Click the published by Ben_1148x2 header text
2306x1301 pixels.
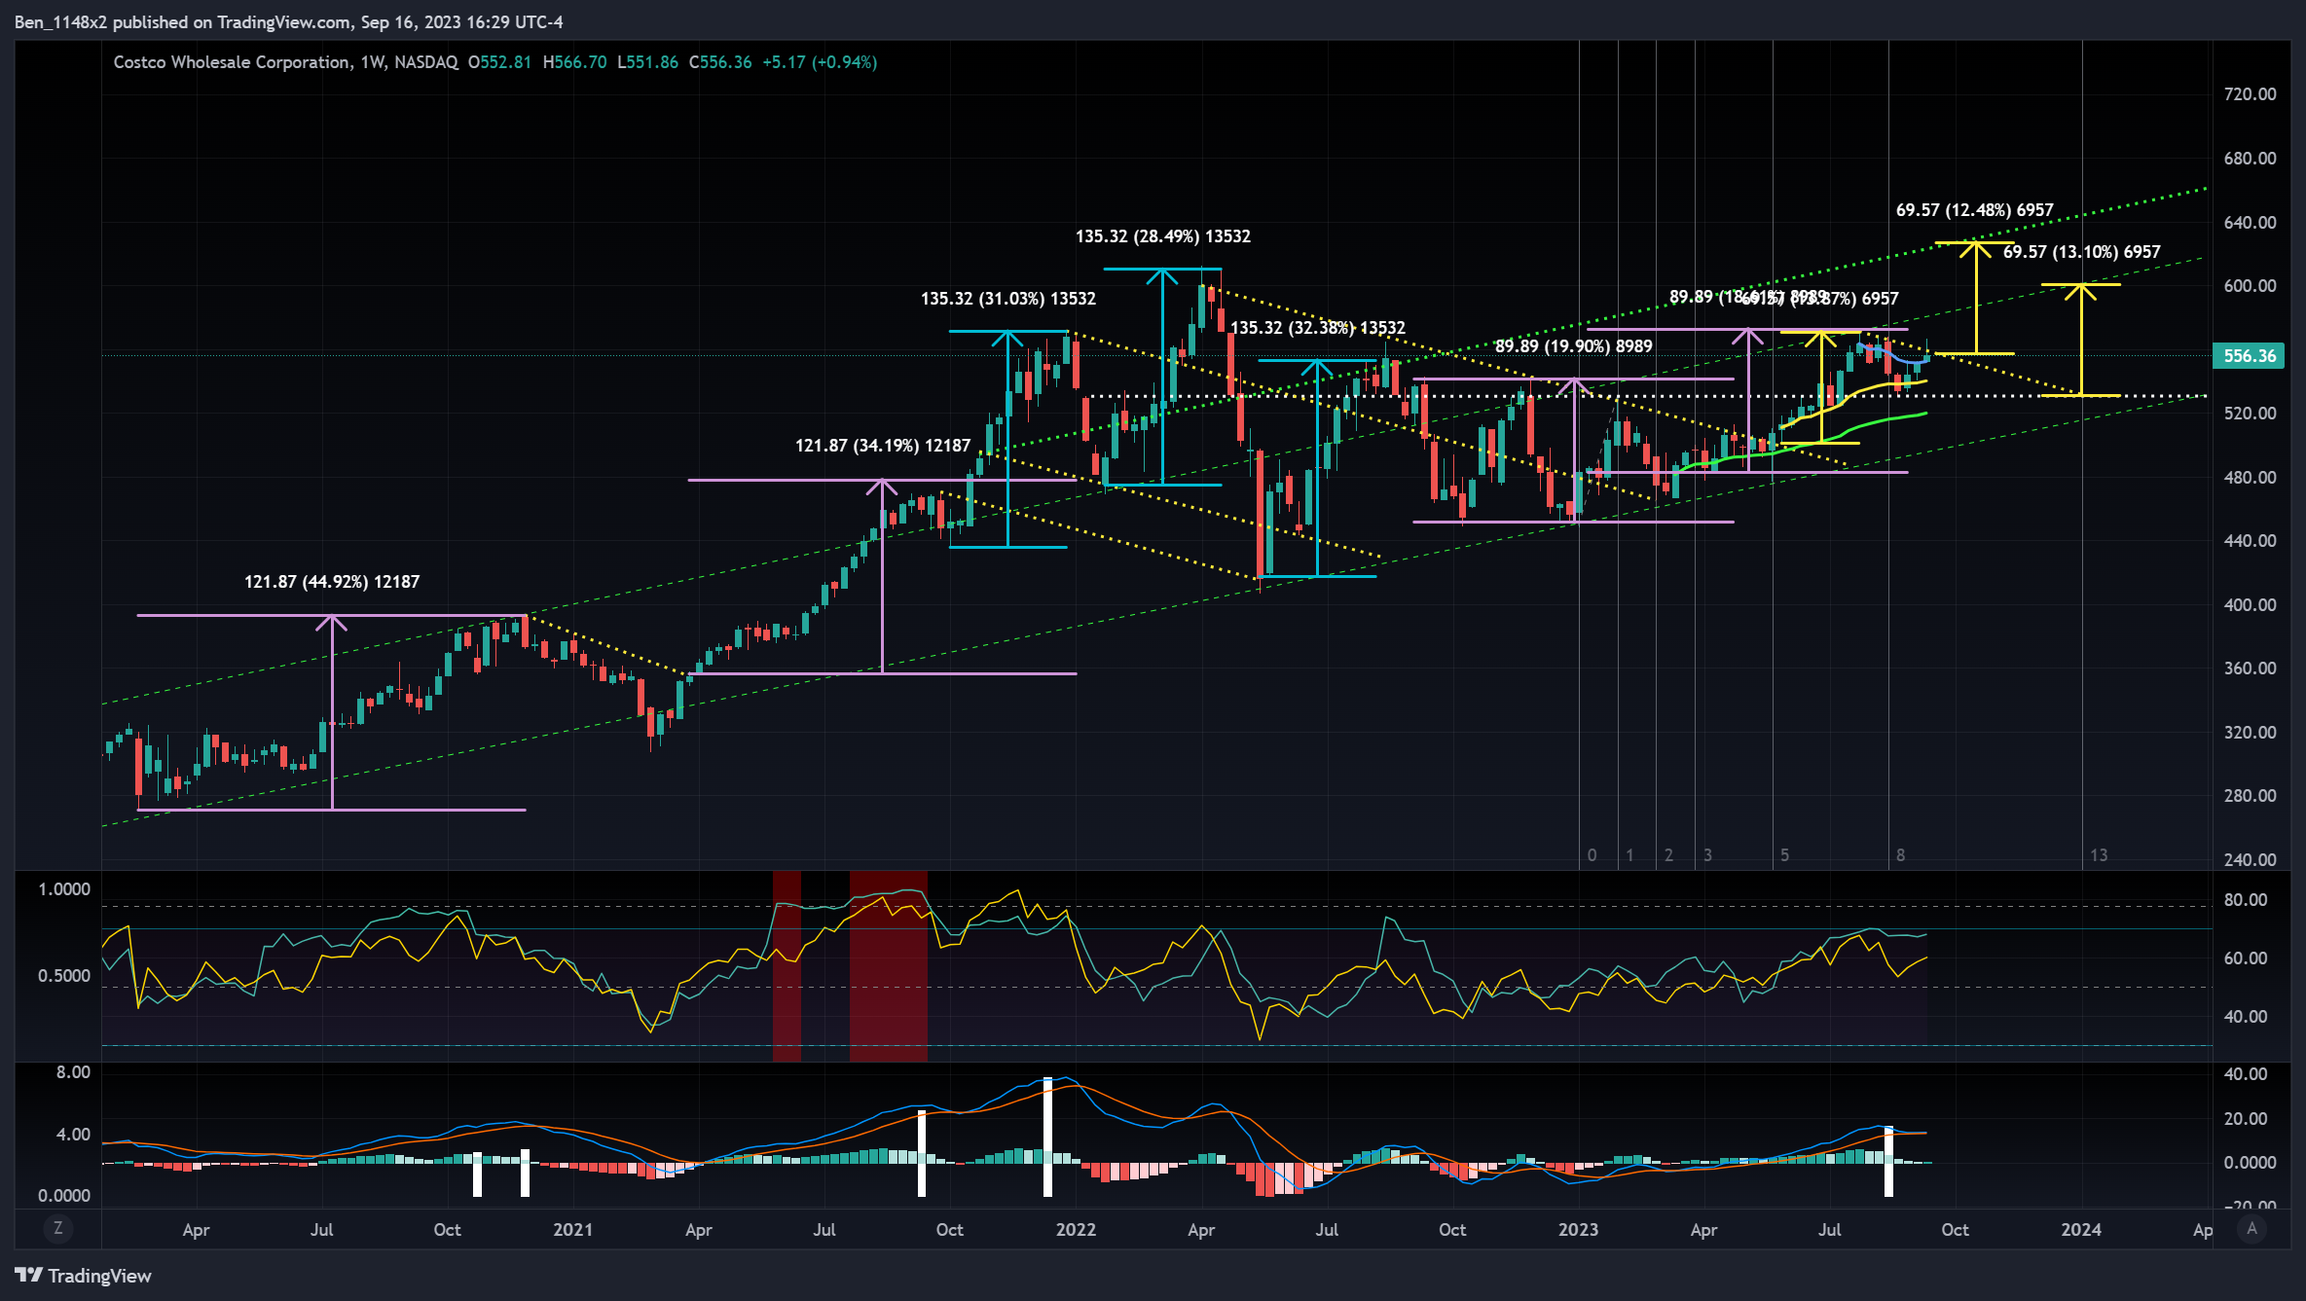tap(288, 22)
